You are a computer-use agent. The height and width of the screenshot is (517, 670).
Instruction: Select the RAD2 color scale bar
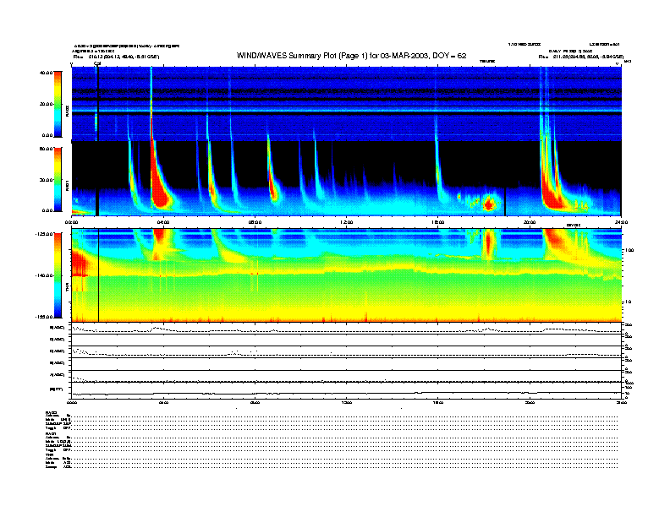pos(58,104)
